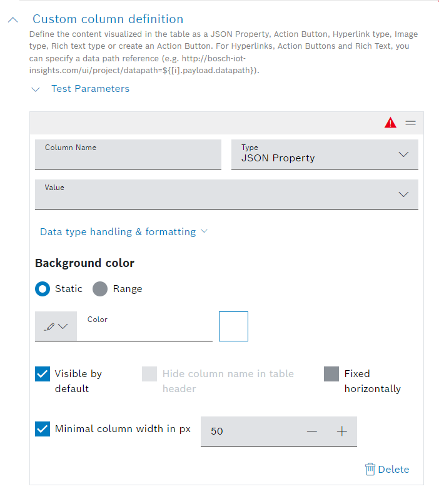Expand Data type handling & formatting
This screenshot has height=494, width=439.
coord(123,232)
